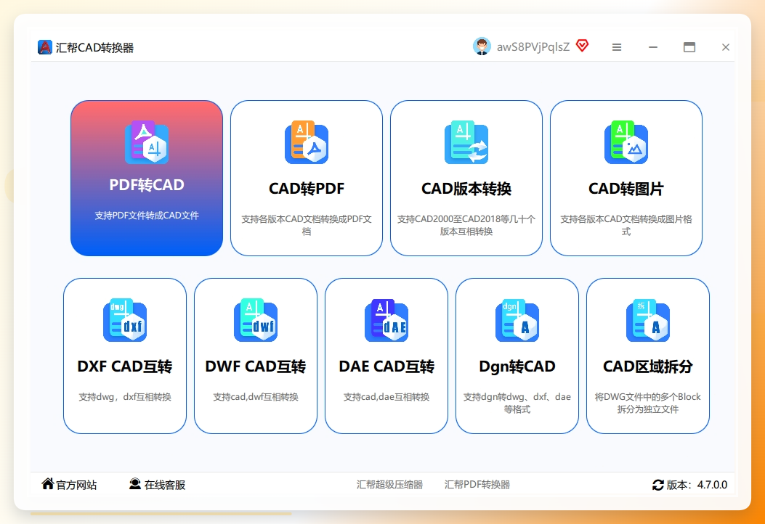Maximize the 汇帮CAD转换器 window
This screenshot has width=765, height=524.
(689, 47)
